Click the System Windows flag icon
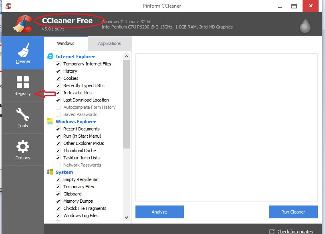This screenshot has height=234, width=325. (x=50, y=172)
